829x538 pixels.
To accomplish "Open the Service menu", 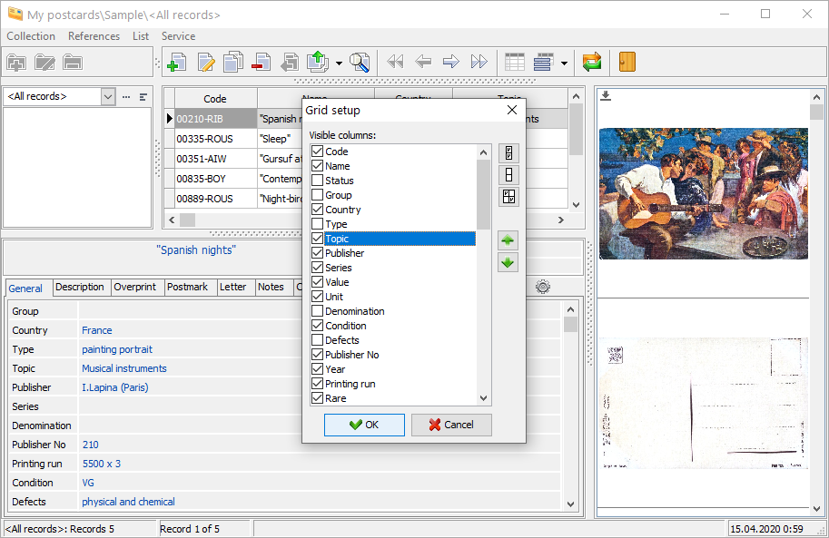I will (x=178, y=36).
